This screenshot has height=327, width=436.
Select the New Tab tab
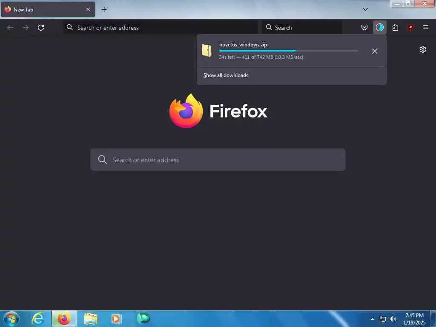(x=48, y=9)
